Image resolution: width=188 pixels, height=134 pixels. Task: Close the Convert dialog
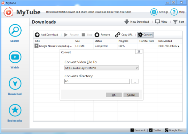click(139, 52)
